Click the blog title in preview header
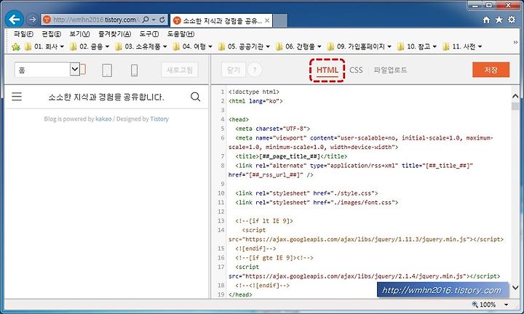The image size is (524, 314). click(x=106, y=97)
